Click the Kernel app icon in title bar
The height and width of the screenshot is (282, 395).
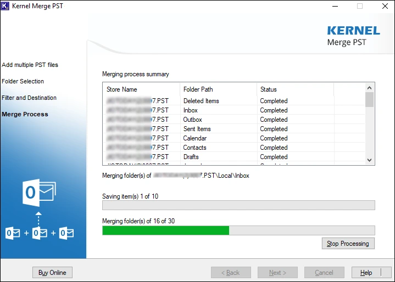point(7,7)
